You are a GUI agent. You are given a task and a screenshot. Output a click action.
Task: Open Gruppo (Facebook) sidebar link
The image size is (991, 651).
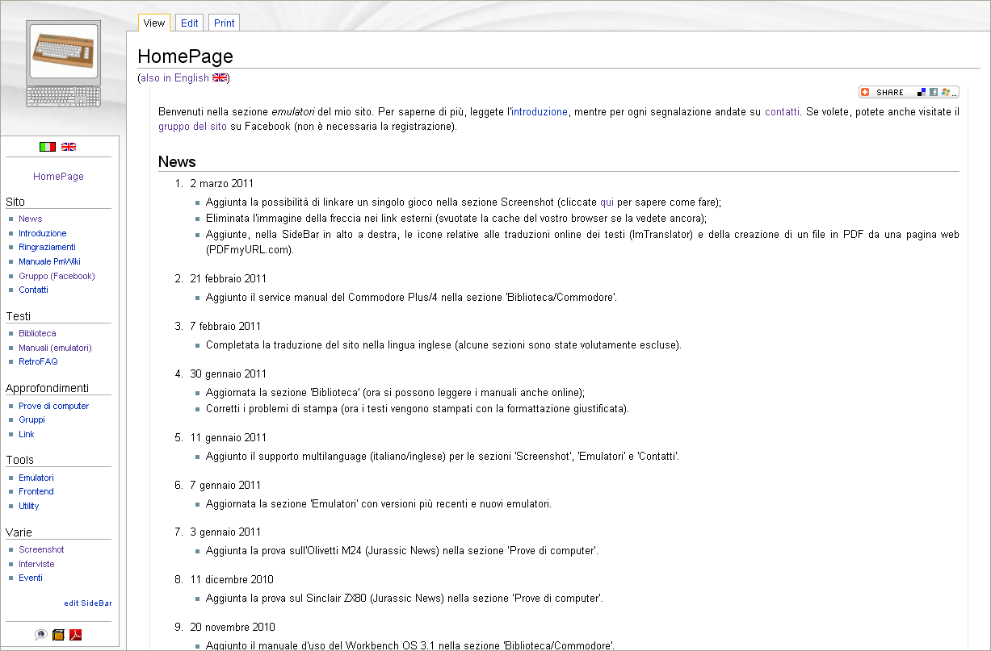[57, 276]
